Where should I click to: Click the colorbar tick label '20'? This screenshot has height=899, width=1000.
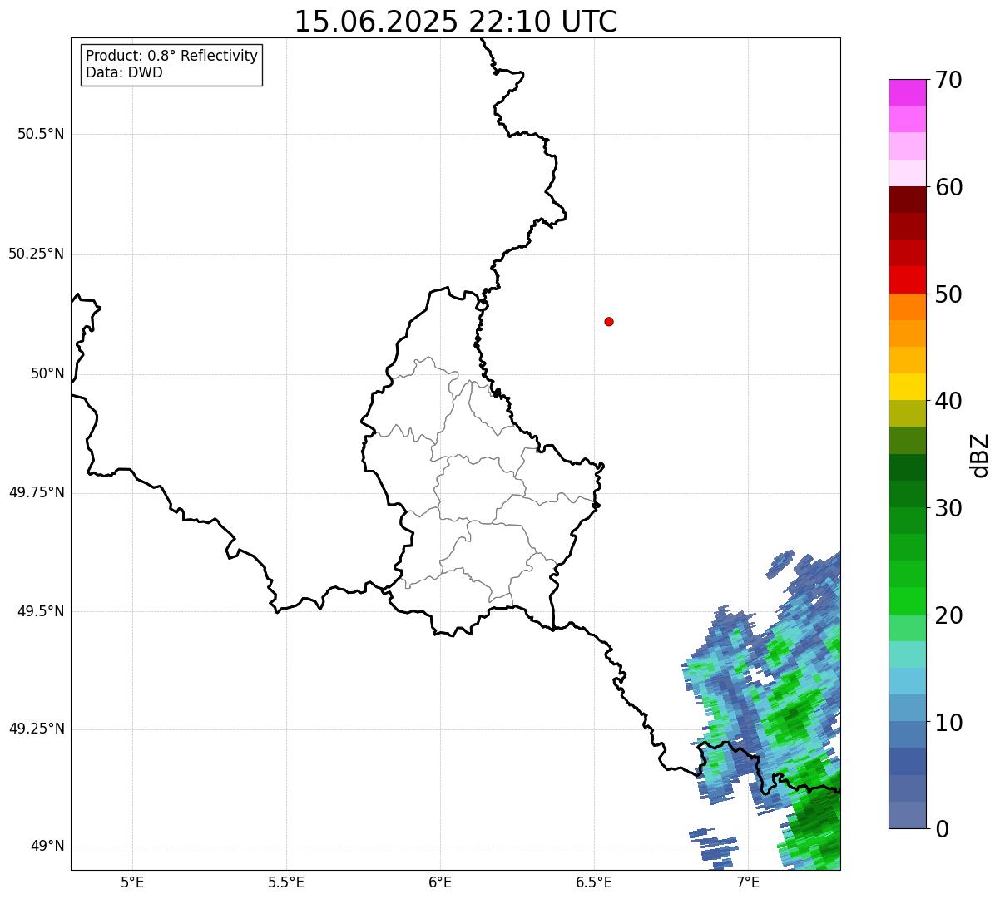(x=948, y=615)
